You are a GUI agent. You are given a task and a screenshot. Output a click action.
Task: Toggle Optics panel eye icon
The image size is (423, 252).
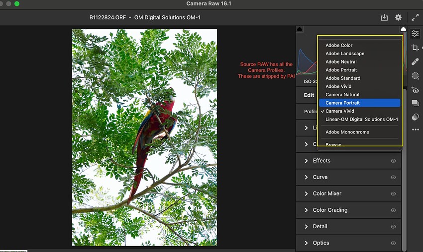[393, 243]
